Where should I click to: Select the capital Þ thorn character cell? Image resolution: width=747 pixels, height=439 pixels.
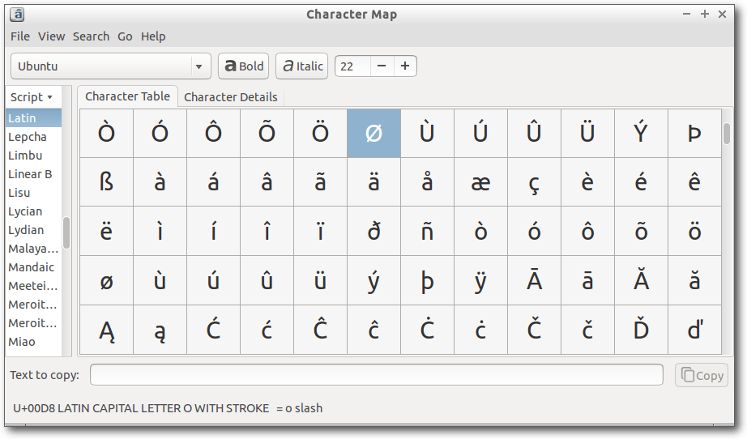[x=694, y=134]
